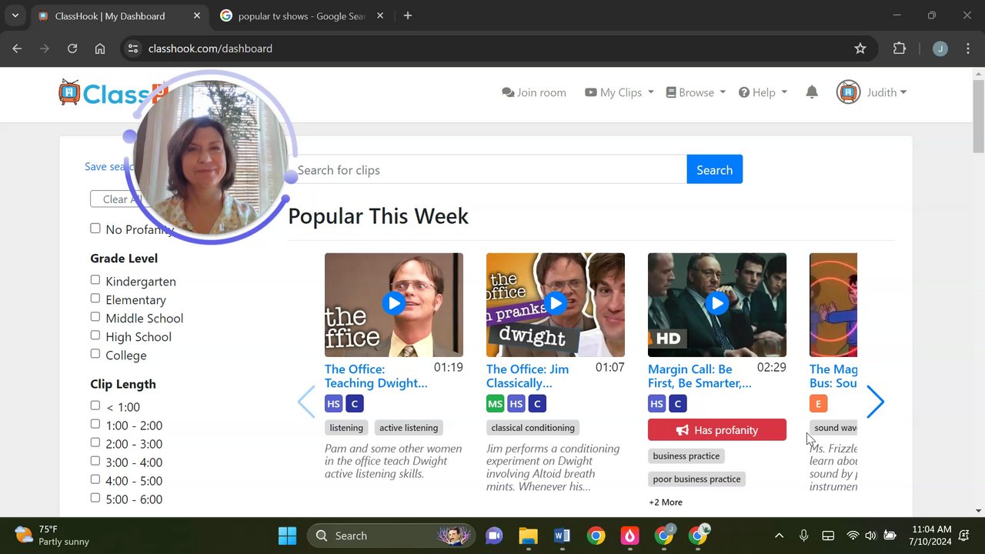
Task: Click HS badge under Teaching Dwight clip
Action: (333, 404)
